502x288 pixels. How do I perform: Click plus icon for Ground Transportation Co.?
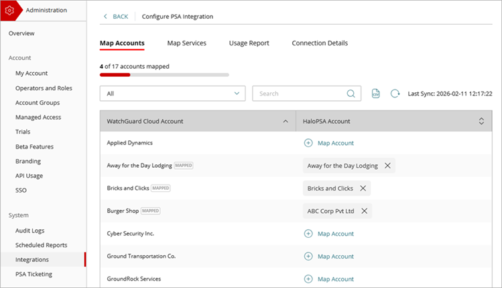[x=308, y=256]
